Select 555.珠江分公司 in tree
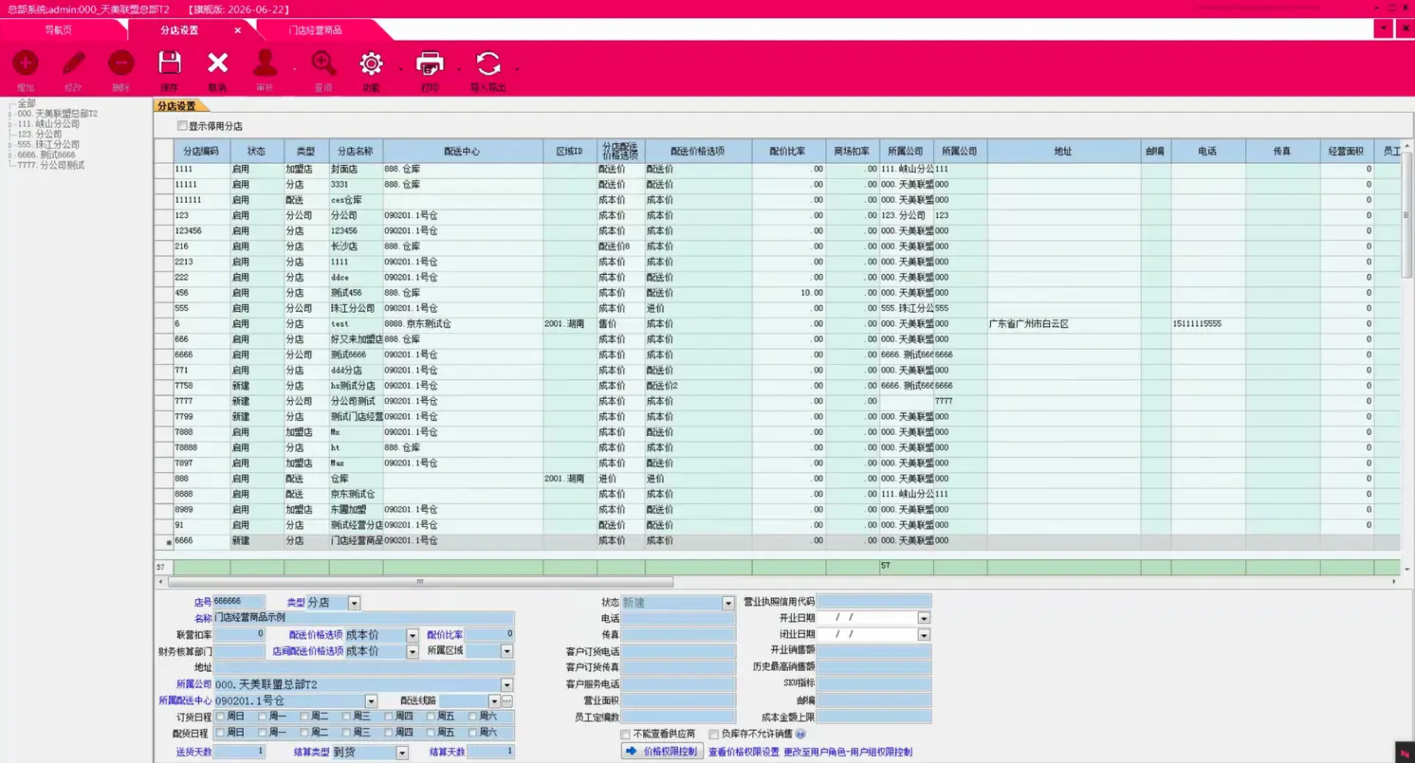 [x=49, y=144]
